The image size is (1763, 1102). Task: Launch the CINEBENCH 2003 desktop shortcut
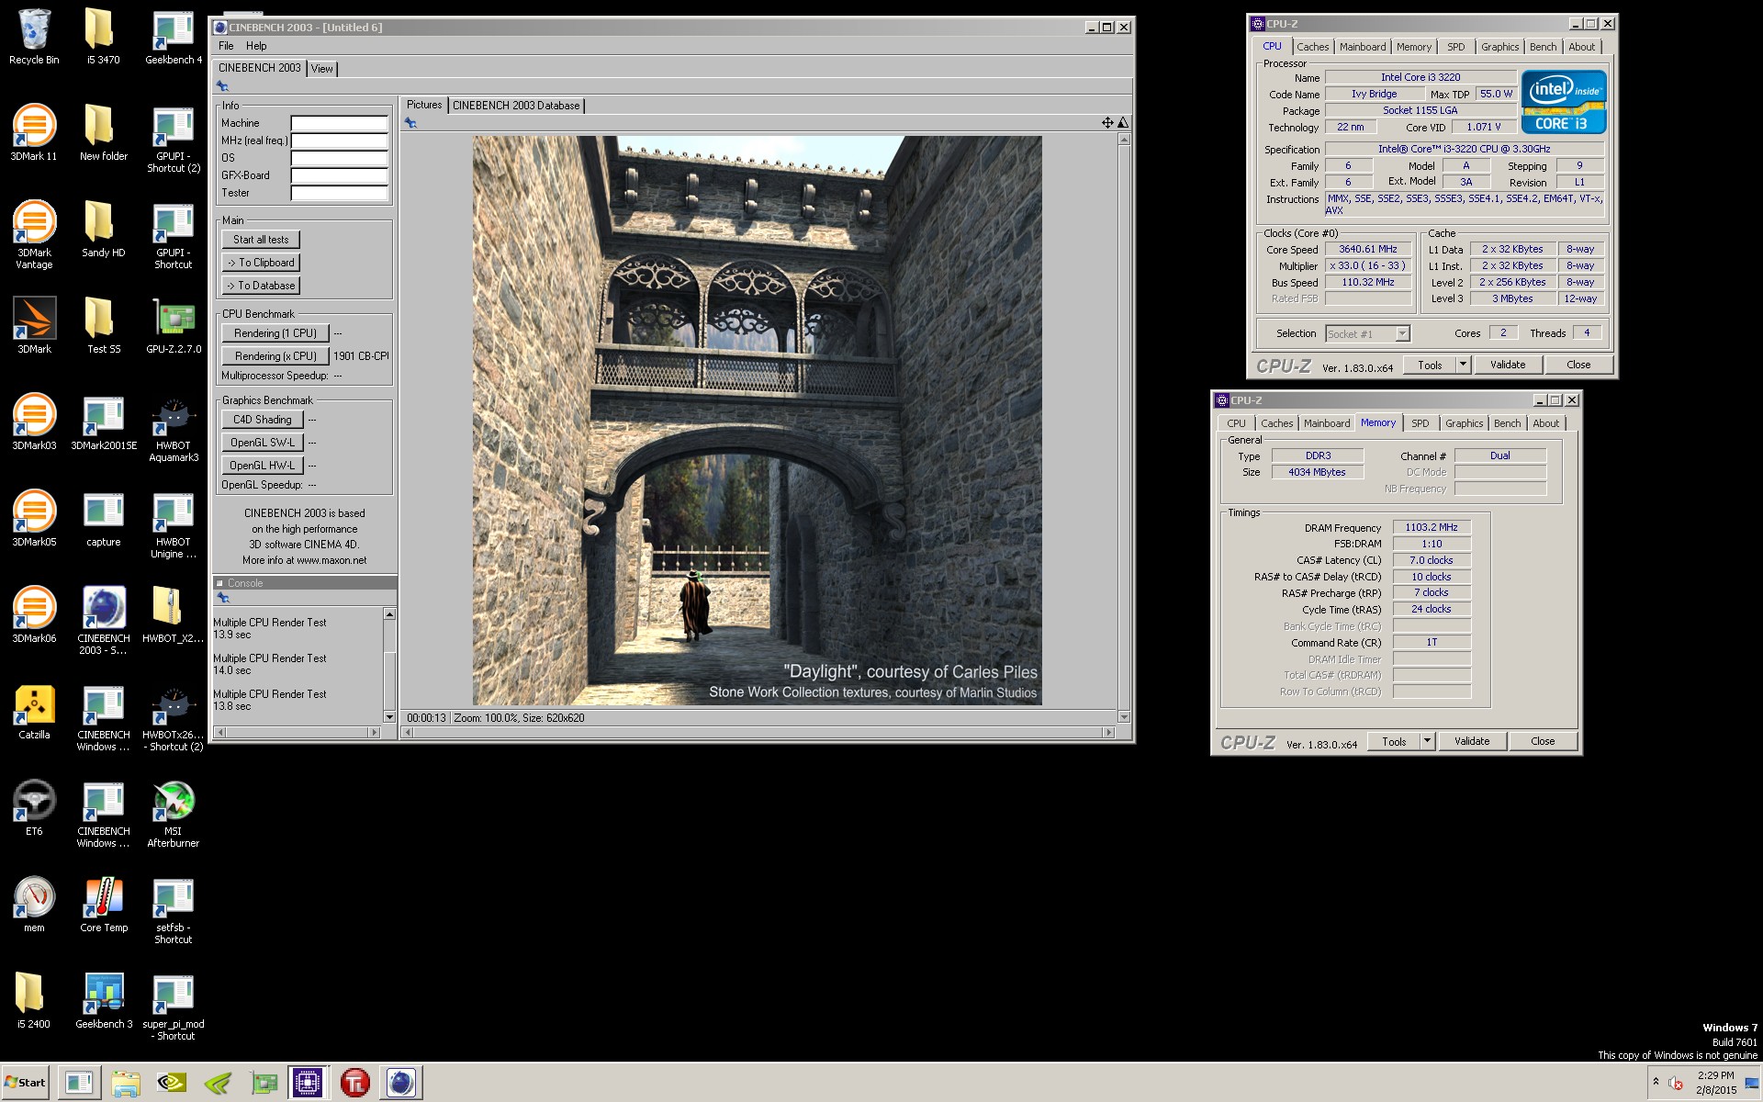(103, 622)
